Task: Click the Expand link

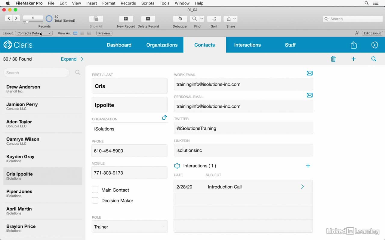Action: click(x=69, y=59)
